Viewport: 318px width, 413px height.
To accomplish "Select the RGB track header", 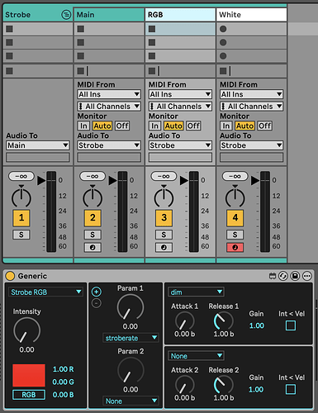I will coord(180,15).
